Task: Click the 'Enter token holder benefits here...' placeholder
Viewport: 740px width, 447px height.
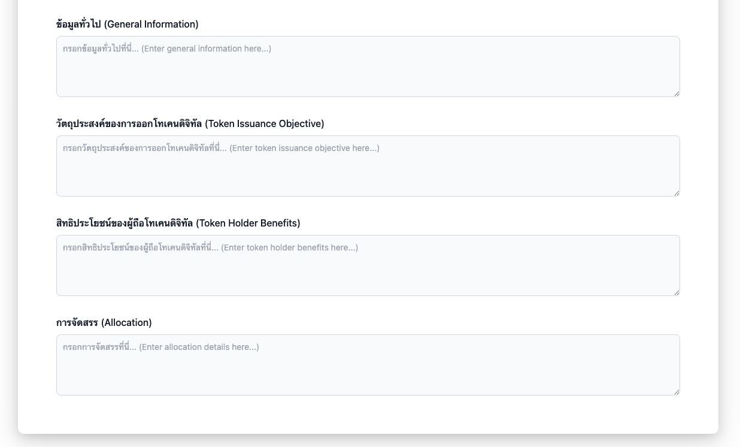Action: (x=289, y=247)
